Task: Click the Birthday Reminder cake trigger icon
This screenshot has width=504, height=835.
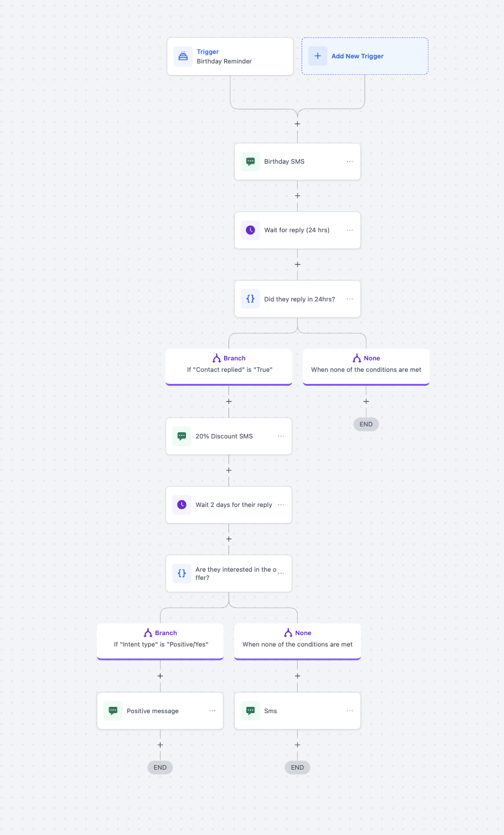Action: [183, 56]
